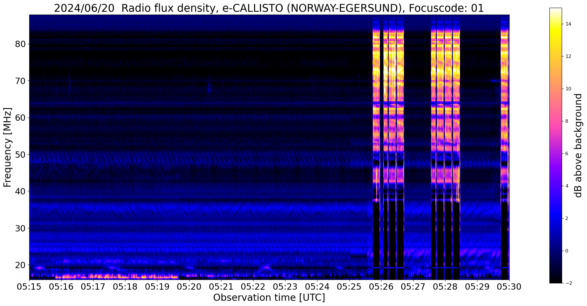Click the 05:16 time tick label
The height and width of the screenshot is (306, 587).
pos(61,286)
